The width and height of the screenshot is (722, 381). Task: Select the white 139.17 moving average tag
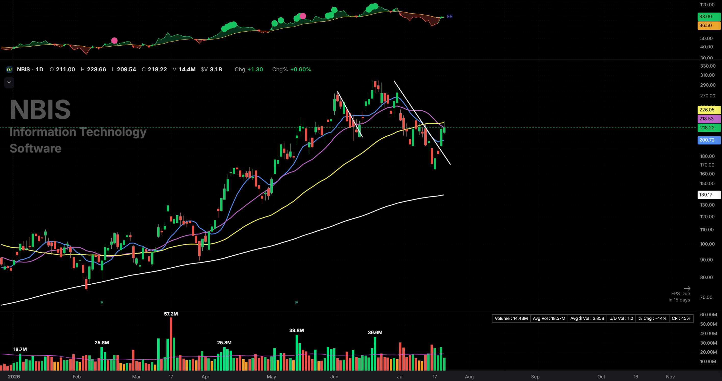point(709,194)
